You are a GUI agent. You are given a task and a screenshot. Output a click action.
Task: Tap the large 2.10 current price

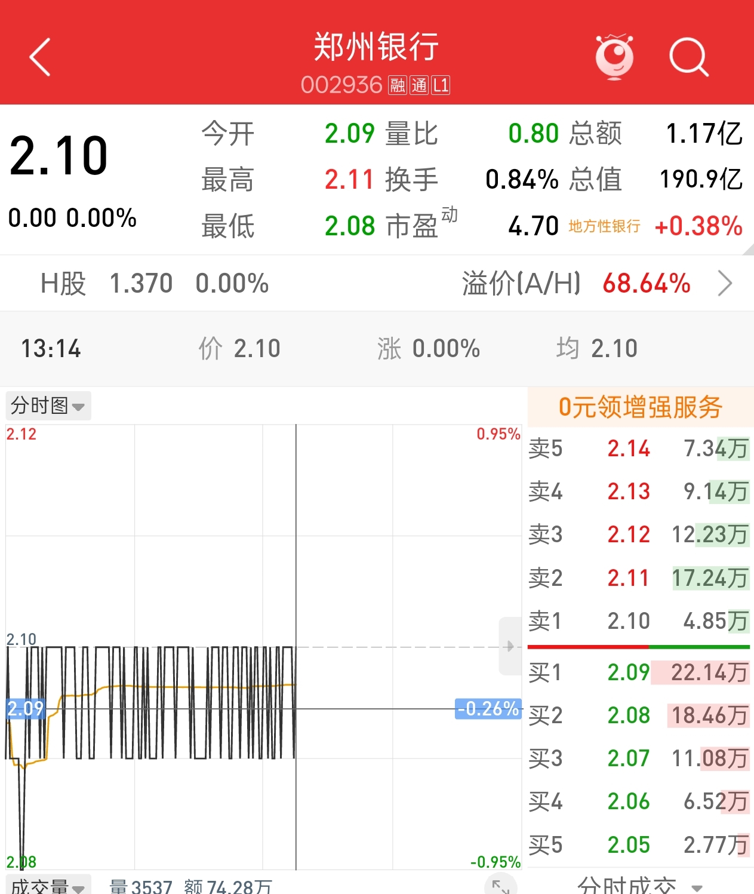click(x=59, y=156)
